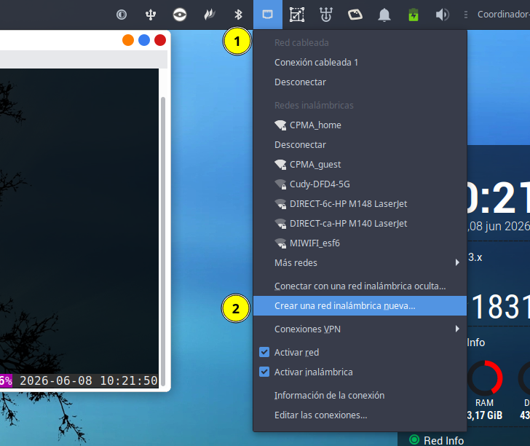Choose Desconectar under Conexión cableada 1
Screen dimensions: 530x446
tap(360, 82)
